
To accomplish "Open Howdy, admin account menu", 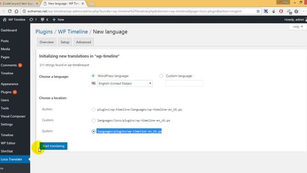I will point(294,20).
